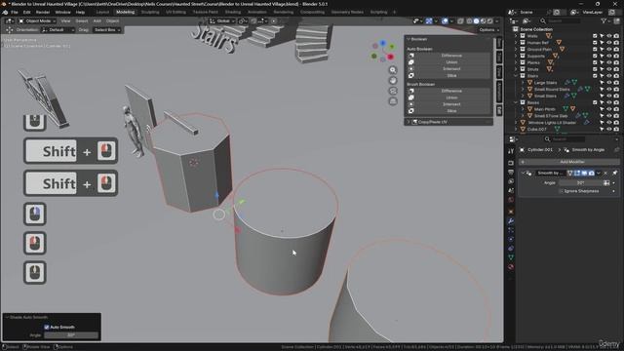This screenshot has height=351, width=624.
Task: Open the Object Data mesh tab
Action: pyautogui.click(x=511, y=257)
